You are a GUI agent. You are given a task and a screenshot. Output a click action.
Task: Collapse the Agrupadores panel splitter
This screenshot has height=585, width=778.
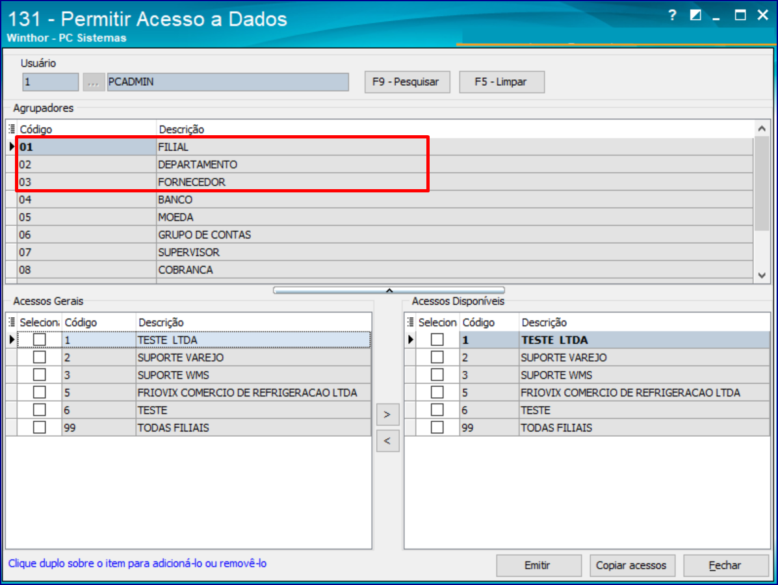(x=389, y=291)
